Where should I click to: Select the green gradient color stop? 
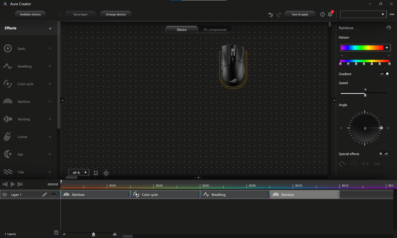point(364,64)
